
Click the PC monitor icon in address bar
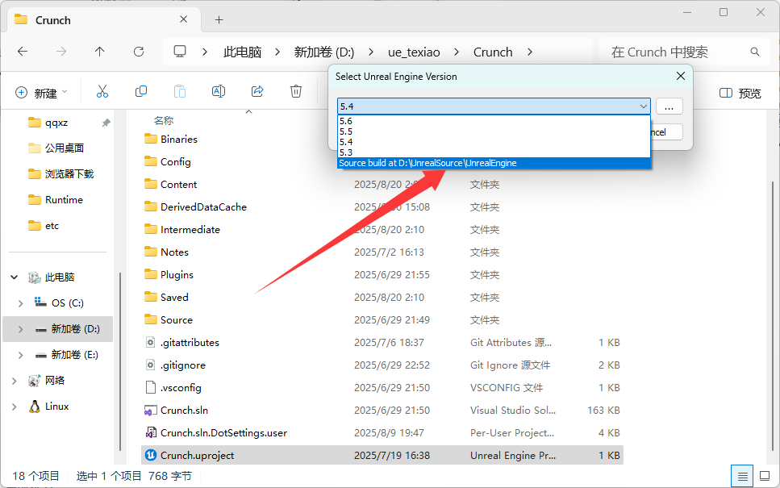pyautogui.click(x=180, y=52)
